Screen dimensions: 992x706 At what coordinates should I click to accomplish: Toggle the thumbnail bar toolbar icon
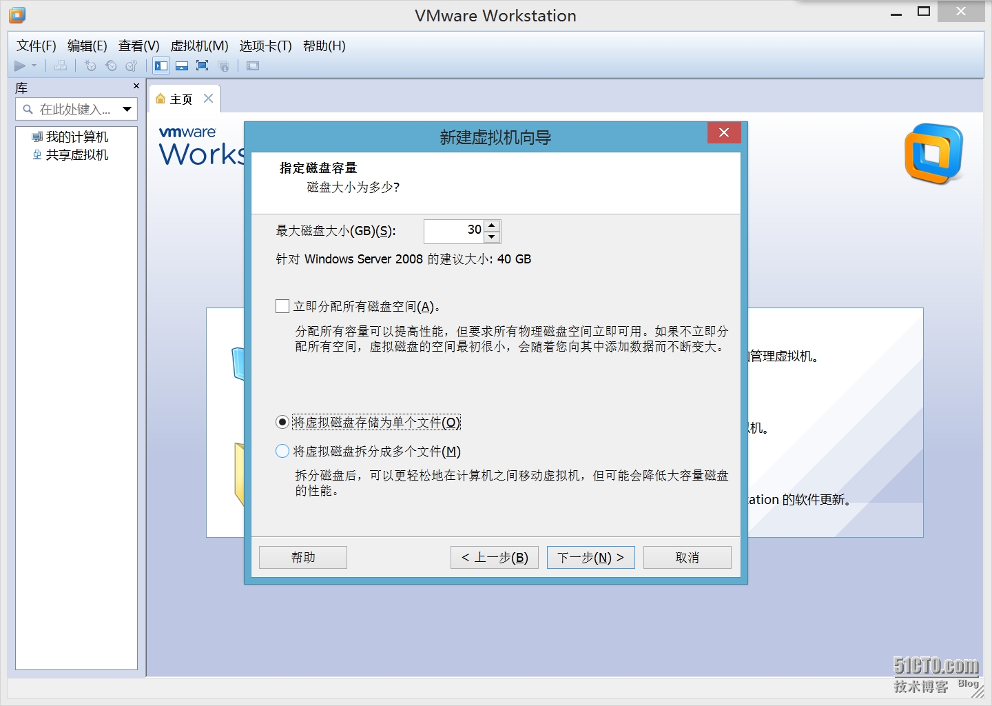click(182, 65)
